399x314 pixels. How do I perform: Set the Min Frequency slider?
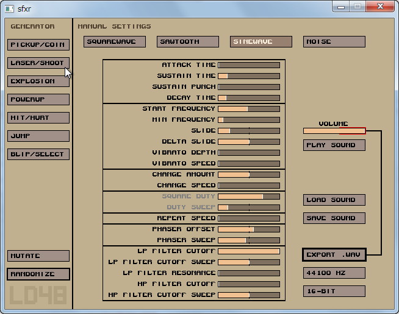(249, 120)
